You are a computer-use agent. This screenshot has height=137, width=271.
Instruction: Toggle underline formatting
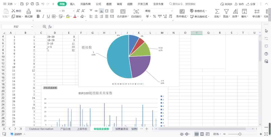tap(48, 16)
